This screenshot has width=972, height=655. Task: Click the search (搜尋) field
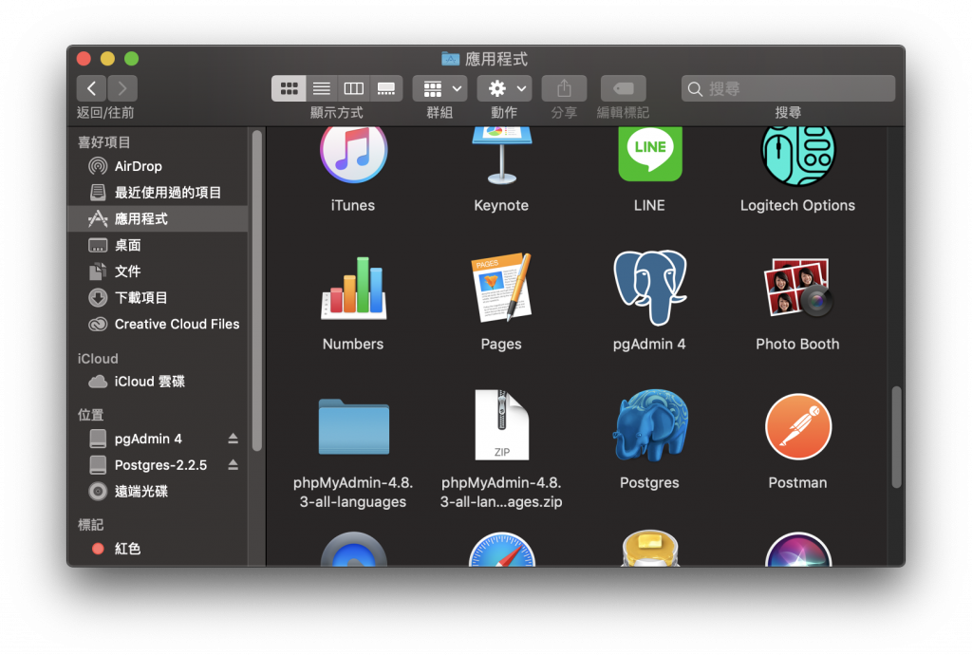788,88
